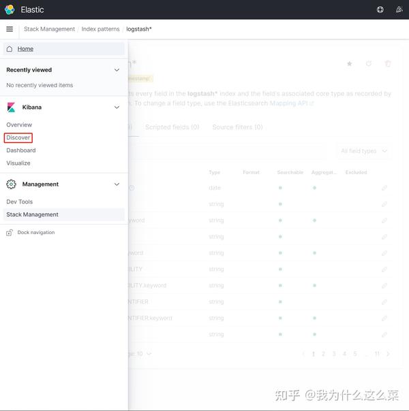
Task: Click the Elastic logo icon
Action: [x=10, y=10]
